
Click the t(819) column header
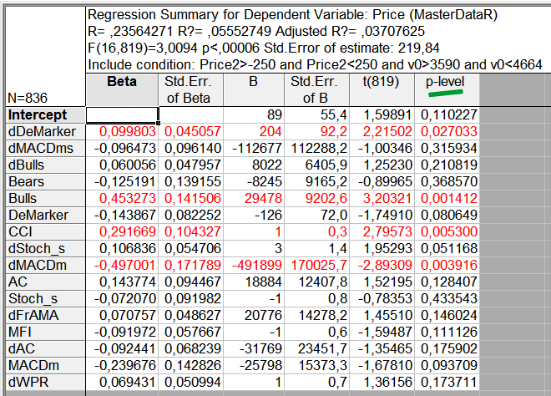(382, 89)
